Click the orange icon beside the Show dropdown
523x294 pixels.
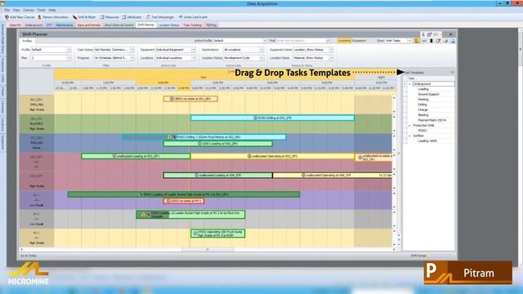pyautogui.click(x=417, y=41)
